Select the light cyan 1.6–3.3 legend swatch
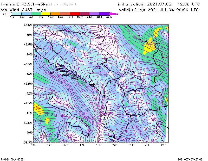The width and height of the screenshot is (208, 161). (17, 14)
